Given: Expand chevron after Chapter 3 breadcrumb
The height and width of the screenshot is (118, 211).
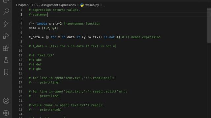Looking at the screenshot, I should (x=32, y=5).
